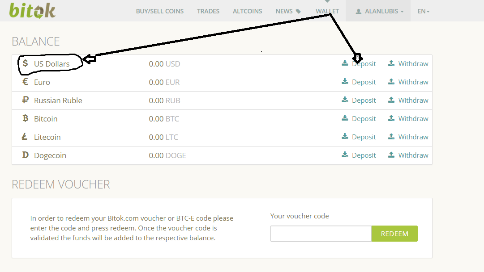This screenshot has height=272, width=484.
Task: Click Deposit link for Russian Ruble
Action: pos(364,100)
